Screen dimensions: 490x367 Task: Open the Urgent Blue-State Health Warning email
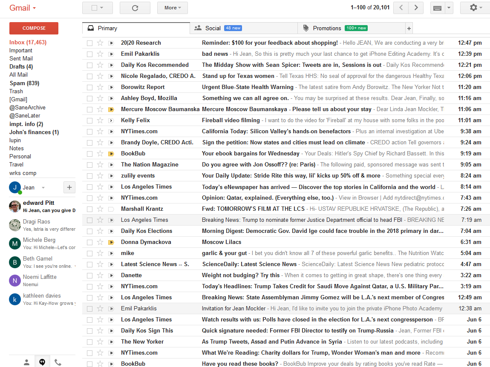286,87
